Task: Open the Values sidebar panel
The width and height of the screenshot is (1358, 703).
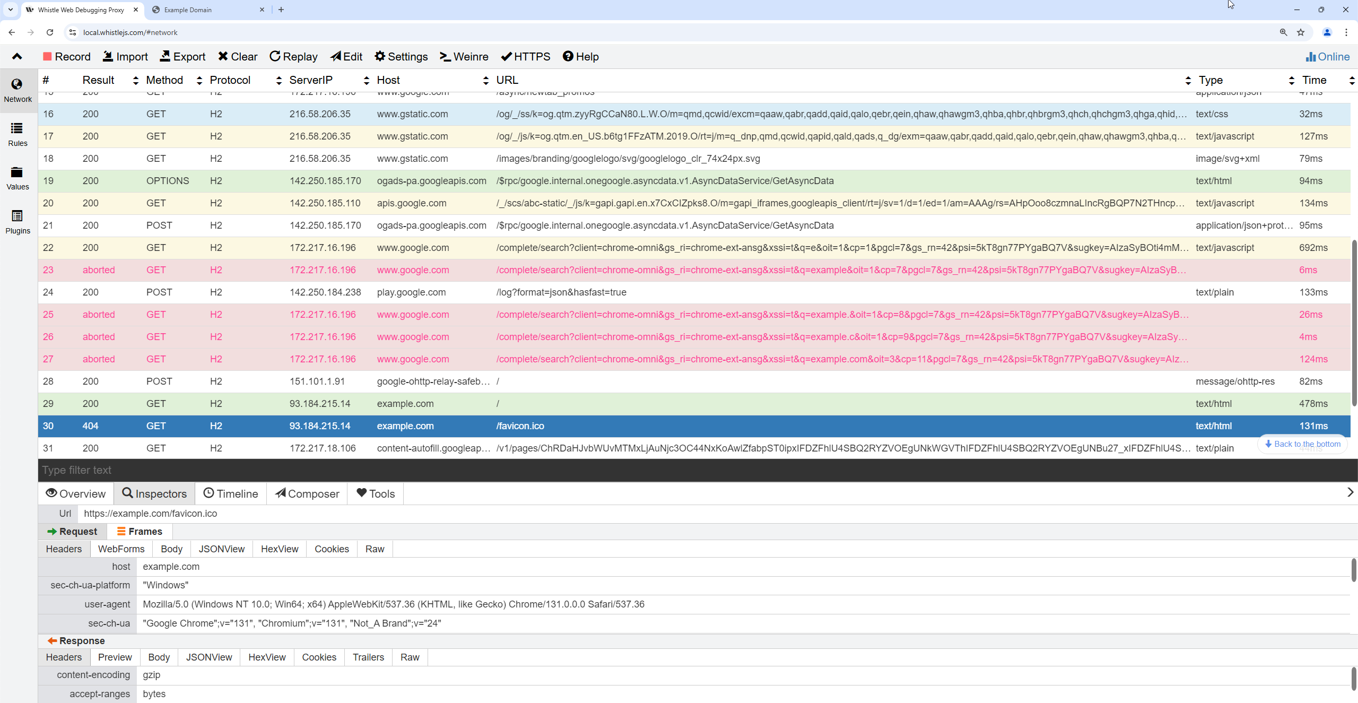Action: tap(18, 178)
